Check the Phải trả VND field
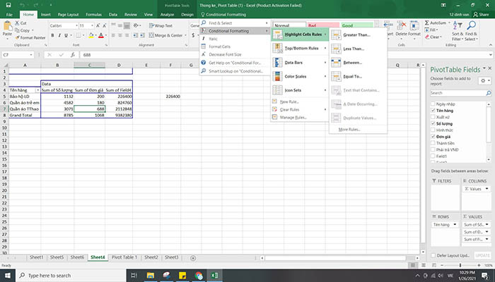The width and height of the screenshot is (495, 282). (433, 149)
